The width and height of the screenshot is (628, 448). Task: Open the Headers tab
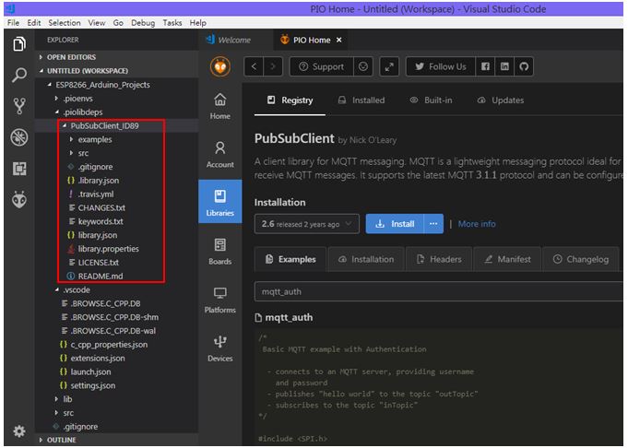pyautogui.click(x=439, y=259)
